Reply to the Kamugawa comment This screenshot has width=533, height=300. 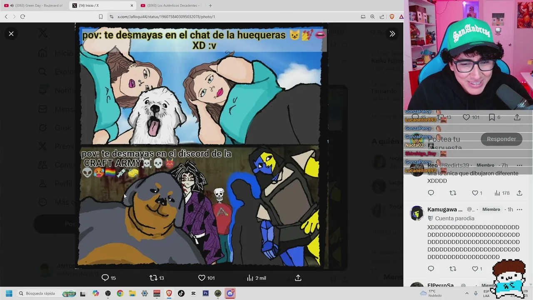pyautogui.click(x=431, y=269)
